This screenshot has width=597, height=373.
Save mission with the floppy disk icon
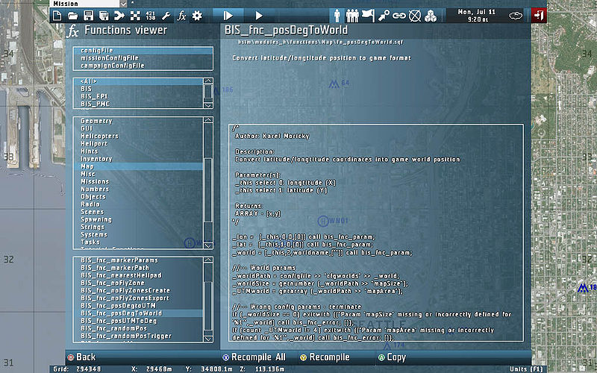(88, 16)
